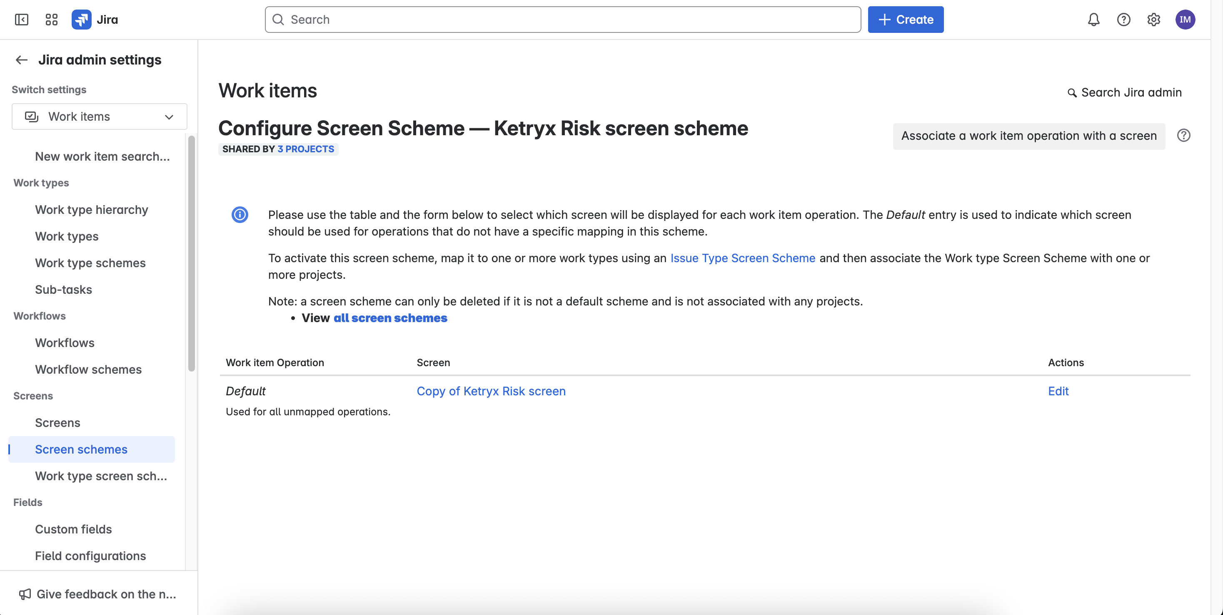1223x615 pixels.
Task: Expand the Work items switch settings dropdown
Action: pyautogui.click(x=100, y=117)
